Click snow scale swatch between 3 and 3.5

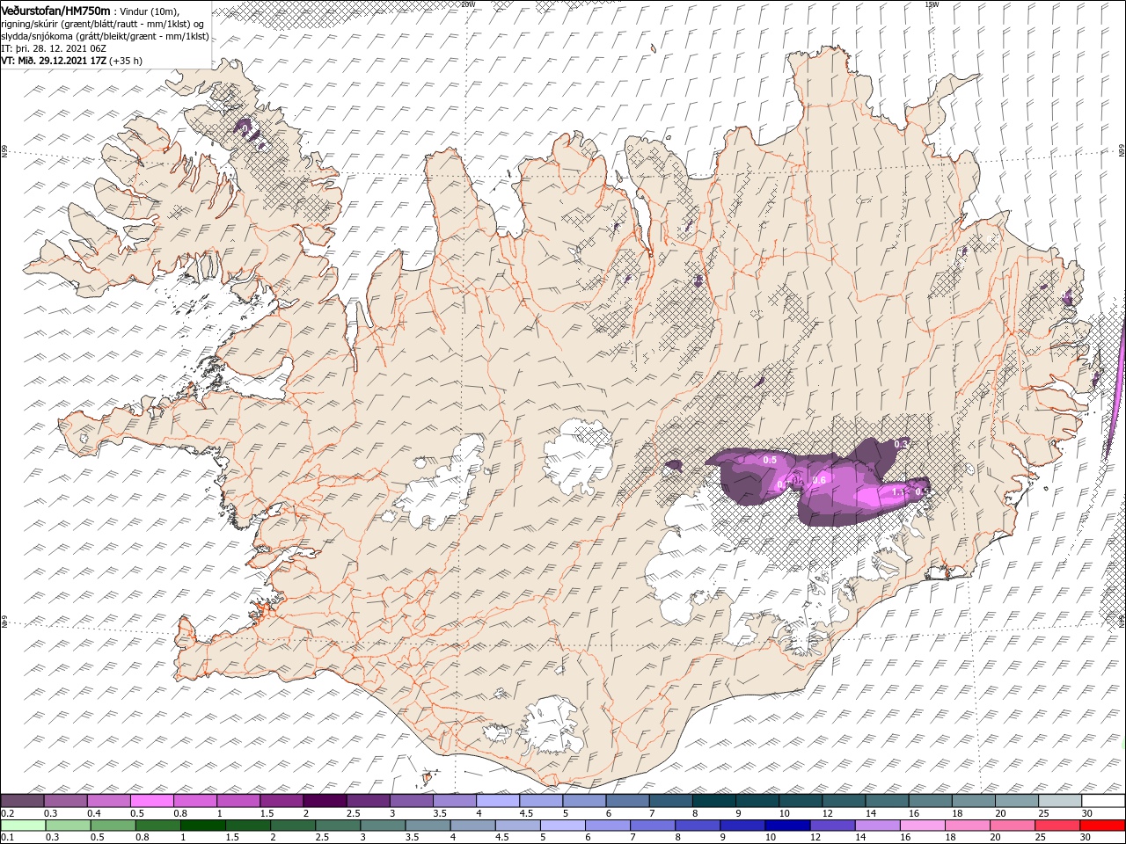[411, 801]
